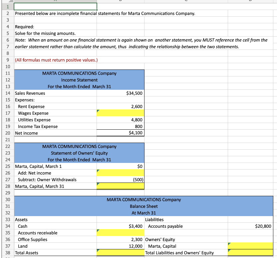Click the $4,100 Net income value
This screenshot has width=277, height=258.
pos(136,133)
